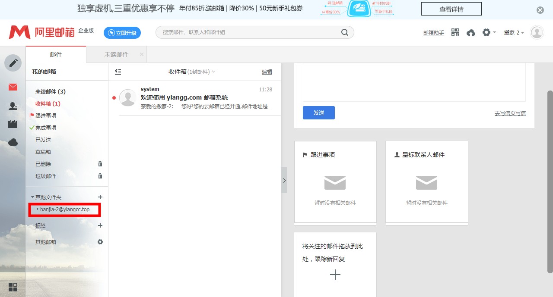Click the user avatar in header
The image size is (553, 297).
pyautogui.click(x=537, y=33)
